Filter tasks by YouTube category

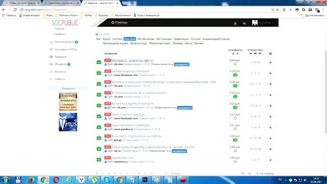click(117, 39)
